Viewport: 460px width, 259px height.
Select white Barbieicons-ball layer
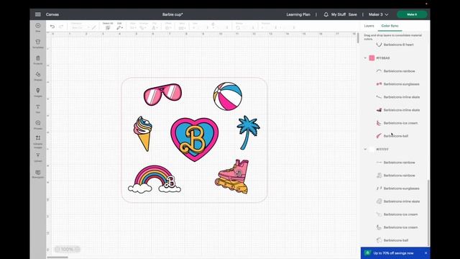(x=392, y=240)
